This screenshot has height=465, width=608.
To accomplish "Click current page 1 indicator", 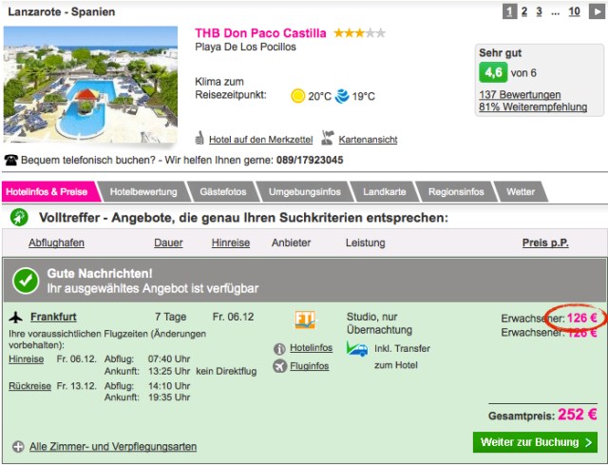I will [509, 11].
